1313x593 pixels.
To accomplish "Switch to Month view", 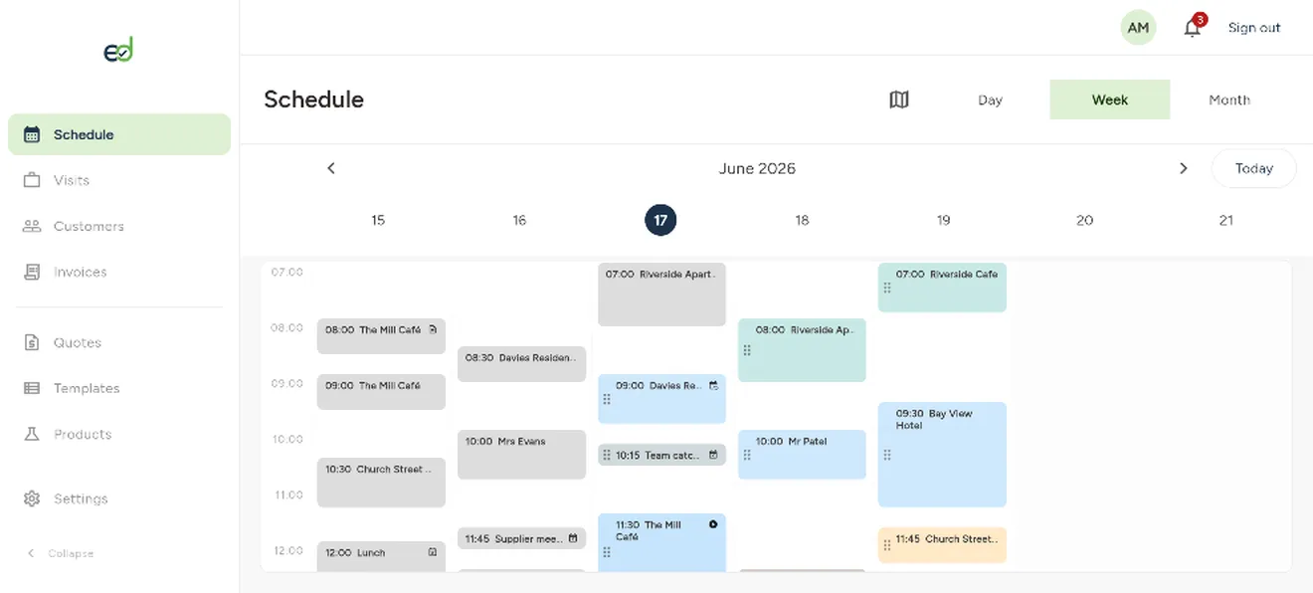I will click(1229, 99).
